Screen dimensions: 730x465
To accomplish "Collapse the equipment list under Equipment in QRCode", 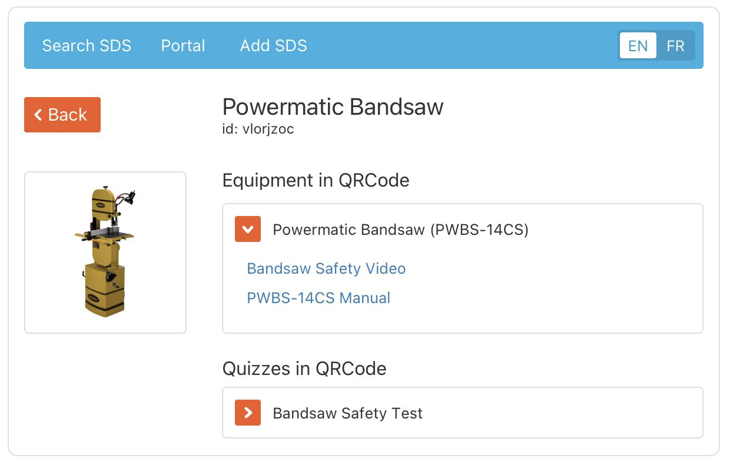I will [247, 229].
